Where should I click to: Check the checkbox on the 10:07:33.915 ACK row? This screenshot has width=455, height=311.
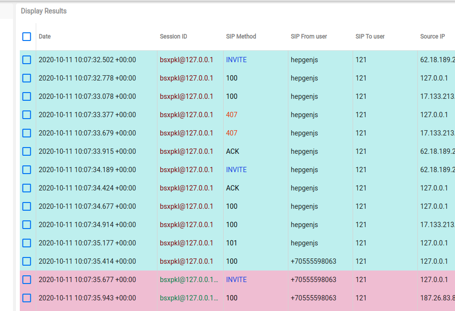click(27, 151)
